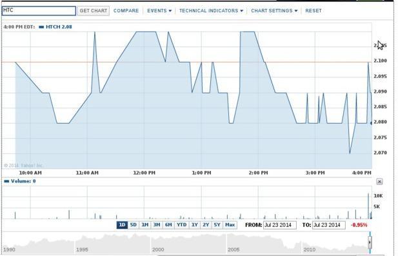Image resolution: width=398 pixels, height=256 pixels.
Task: Click the -0.95% percentage change text
Action: 359,225
